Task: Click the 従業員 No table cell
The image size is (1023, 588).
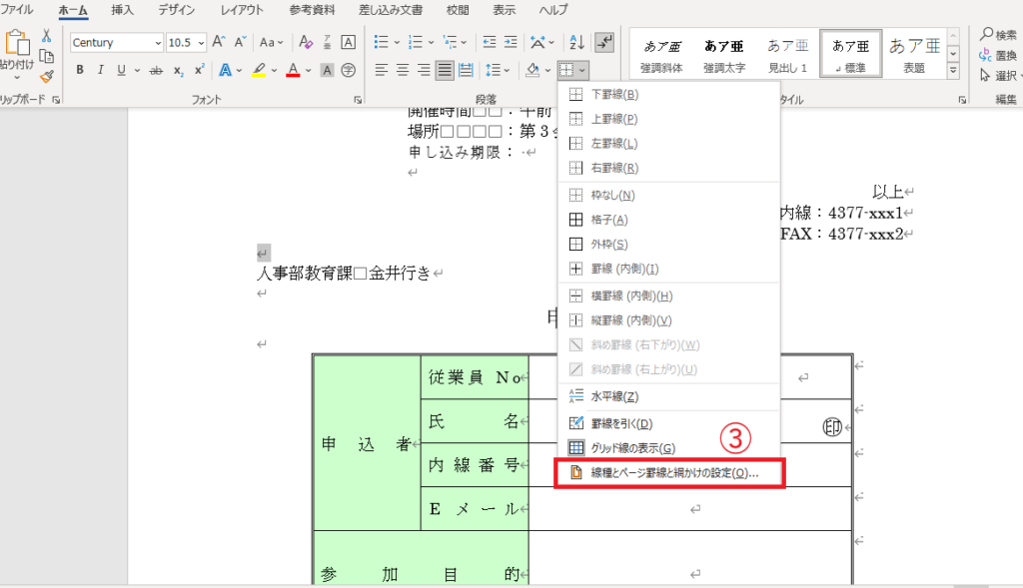Action: coord(475,376)
